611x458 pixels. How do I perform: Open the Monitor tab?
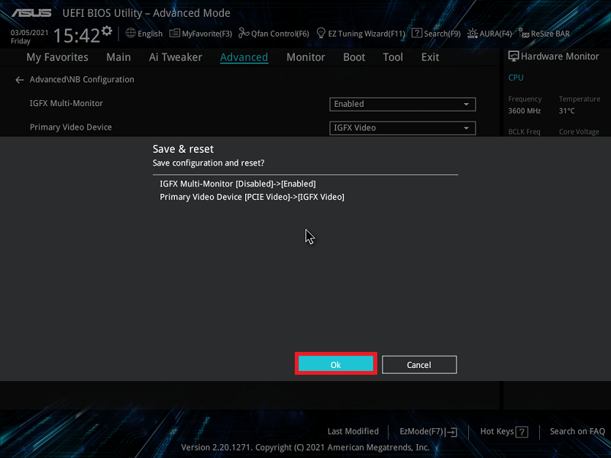point(305,57)
